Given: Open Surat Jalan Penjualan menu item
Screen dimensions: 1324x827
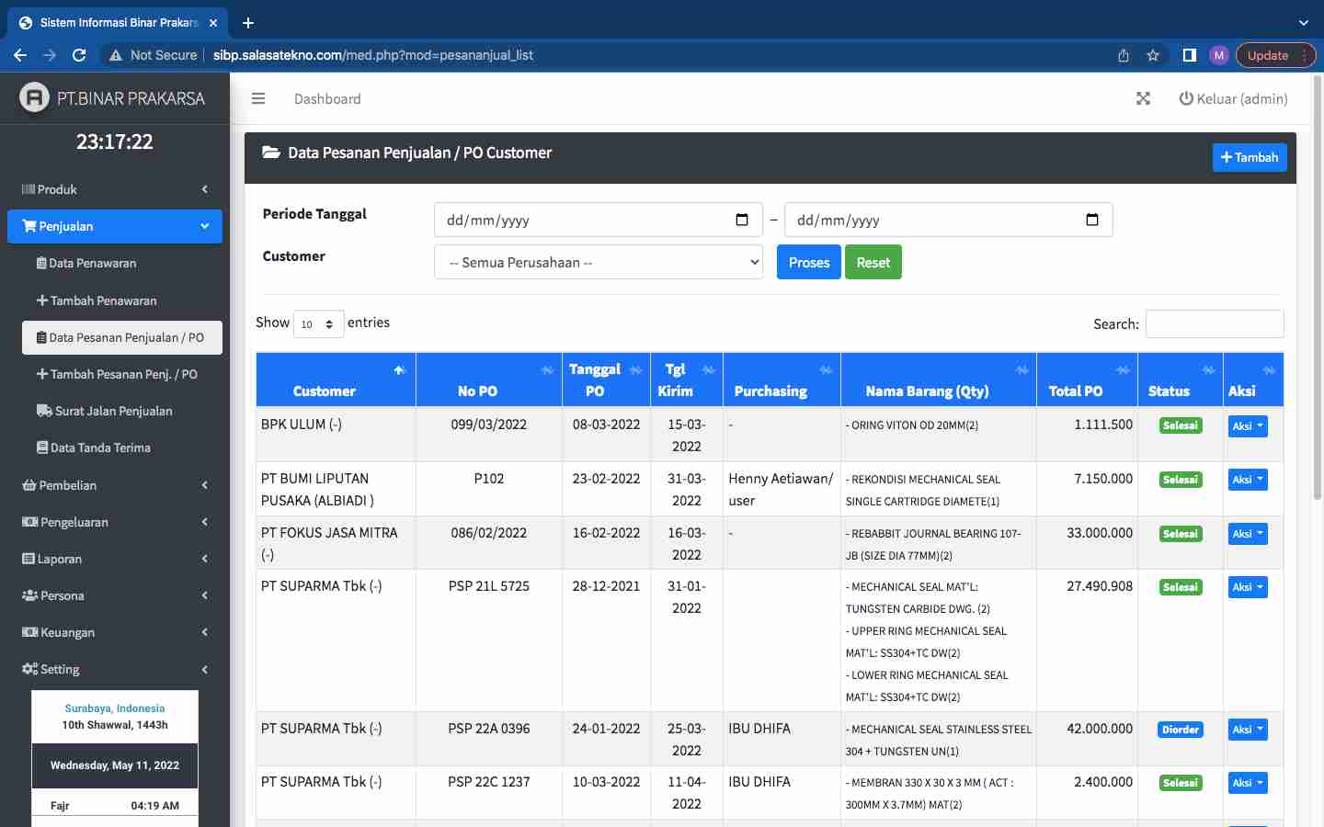Looking at the screenshot, I should click(x=113, y=411).
